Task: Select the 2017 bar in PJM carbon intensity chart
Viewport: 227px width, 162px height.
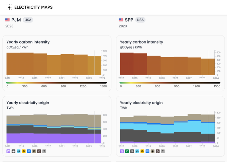Action: pyautogui.click(x=13, y=64)
